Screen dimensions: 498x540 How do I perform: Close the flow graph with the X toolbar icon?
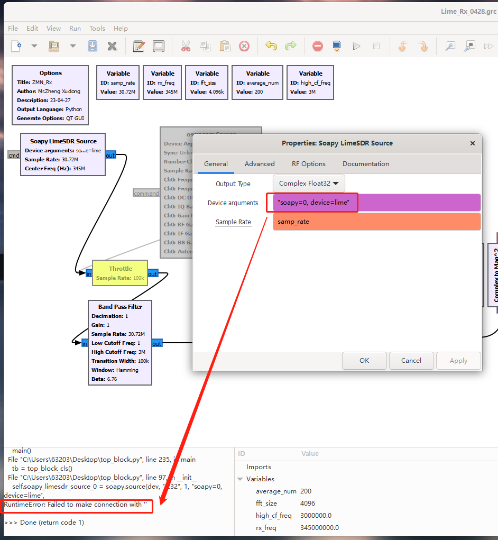click(112, 46)
